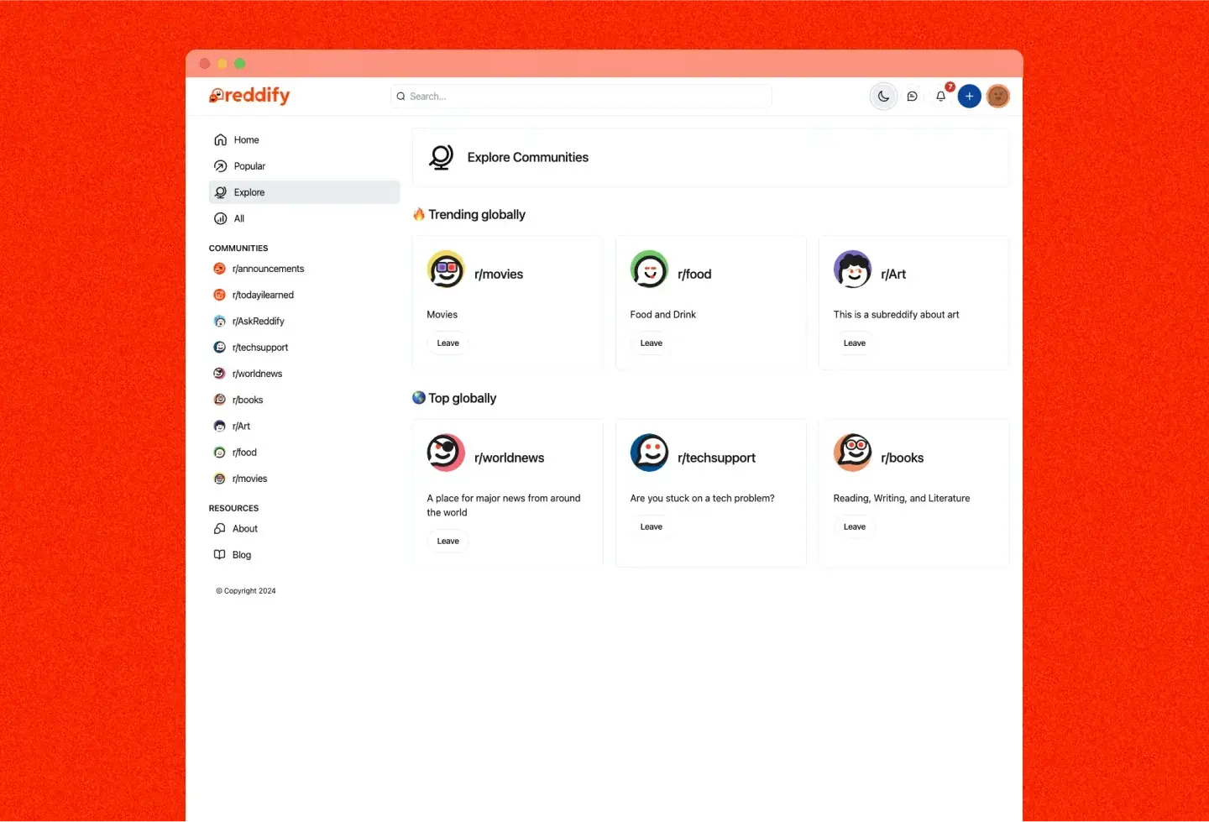Click the Explore Communities globe icon

[x=441, y=157]
